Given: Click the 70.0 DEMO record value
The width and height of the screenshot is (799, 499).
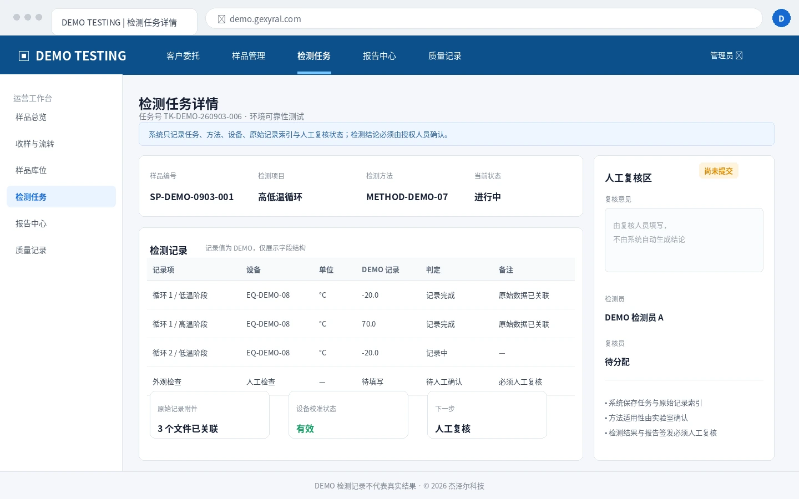Looking at the screenshot, I should (x=369, y=324).
